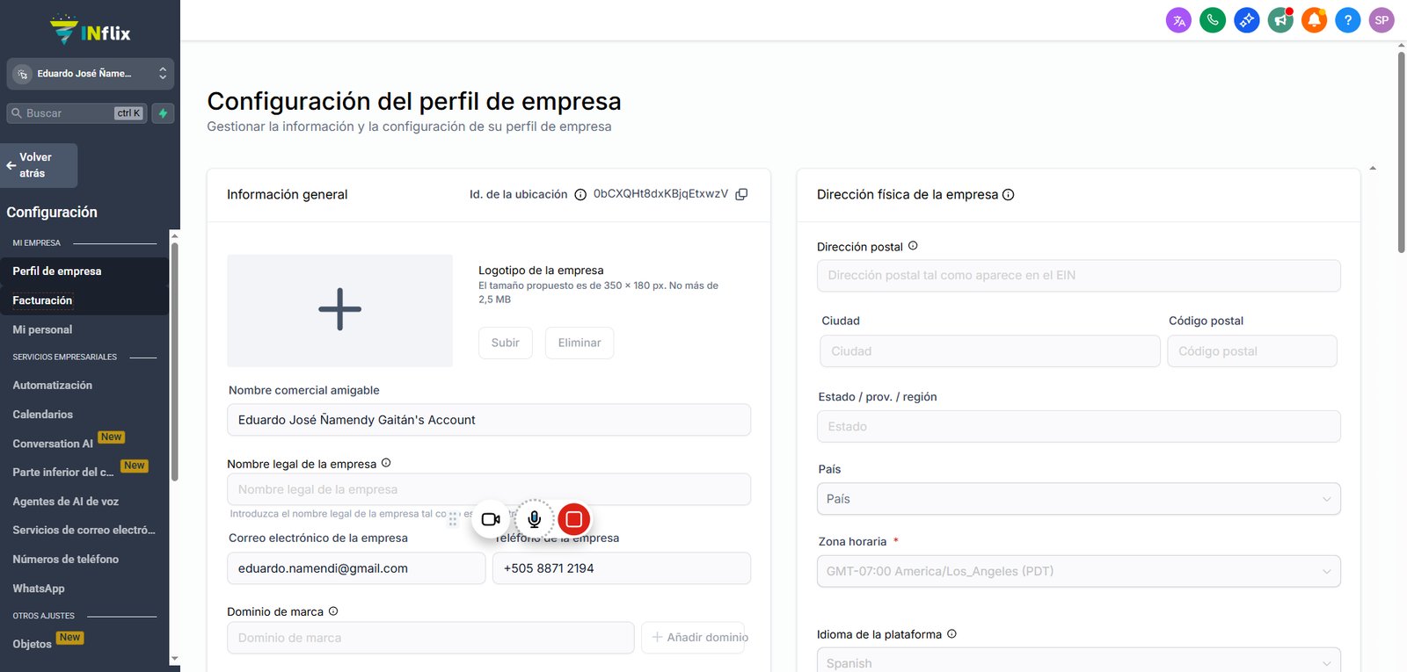Focus the Ciudad input field
Screen dimensions: 1407x672
point(990,350)
